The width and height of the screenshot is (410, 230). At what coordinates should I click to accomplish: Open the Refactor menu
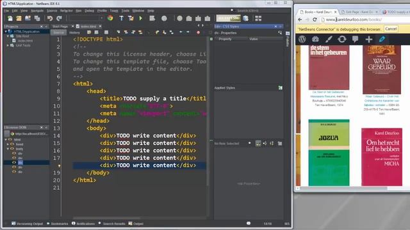pos(66,11)
